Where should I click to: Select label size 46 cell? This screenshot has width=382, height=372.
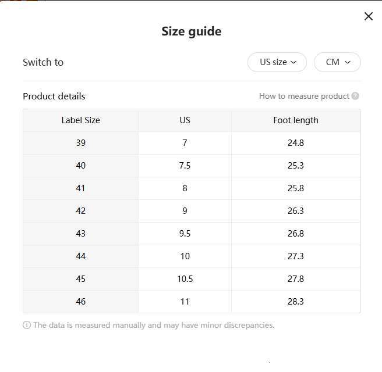80,302
